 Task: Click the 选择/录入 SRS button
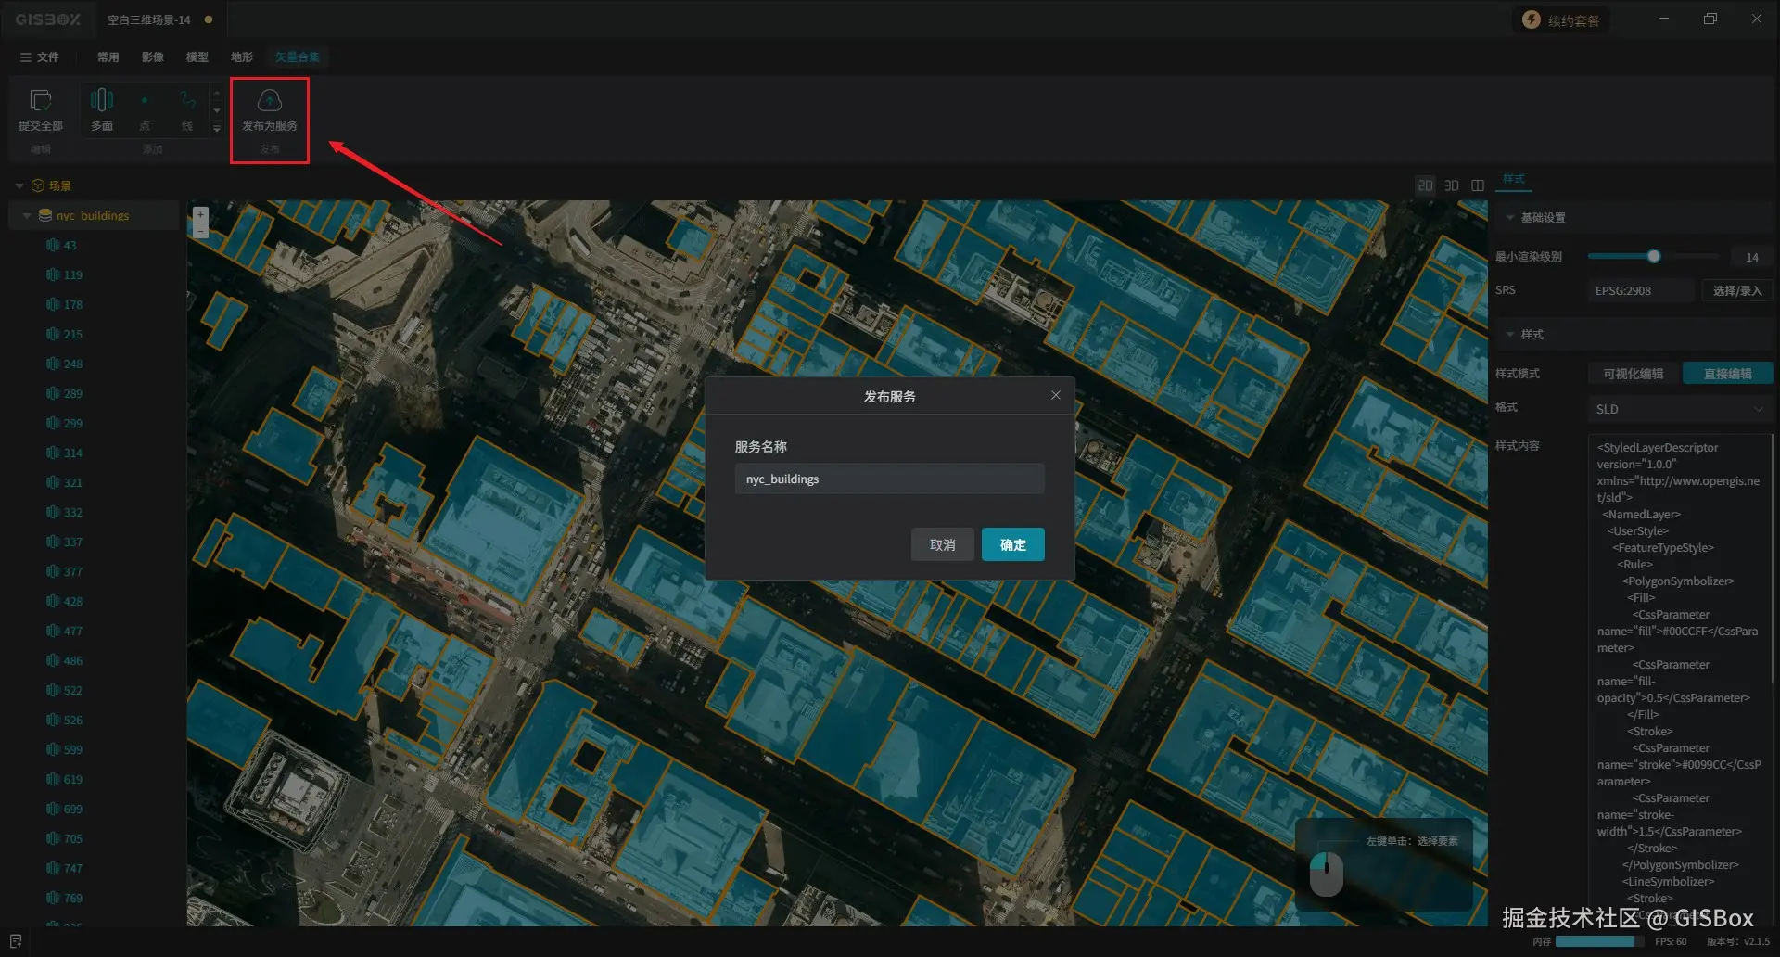(1737, 290)
